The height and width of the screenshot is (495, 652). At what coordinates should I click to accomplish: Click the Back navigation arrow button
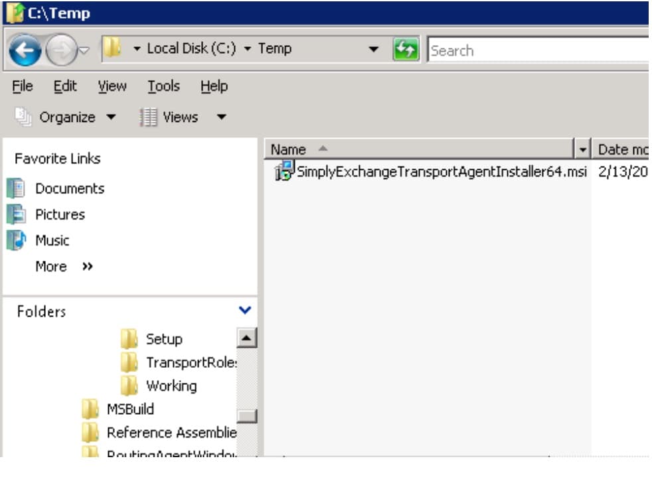26,50
